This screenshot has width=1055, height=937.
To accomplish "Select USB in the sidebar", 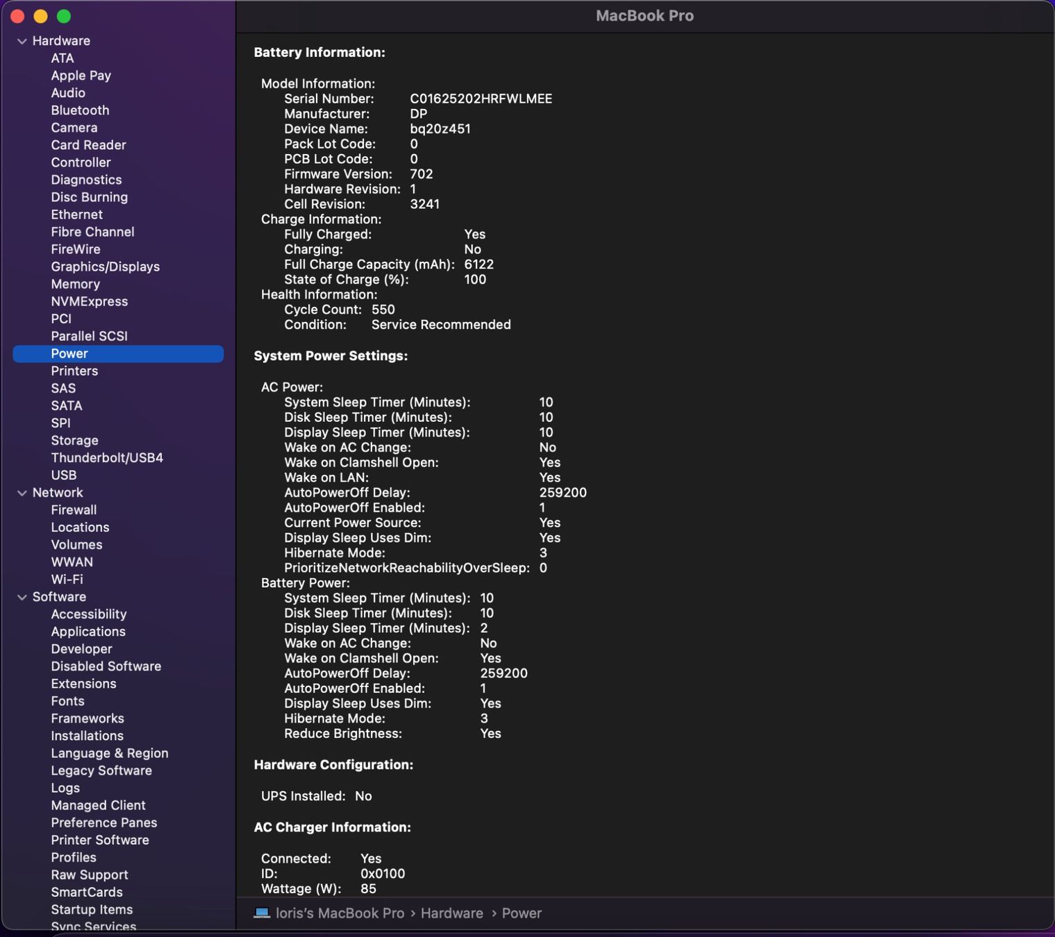I will (64, 475).
